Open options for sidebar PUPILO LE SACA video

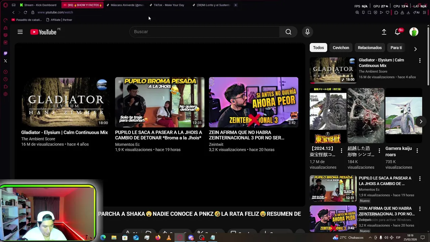click(420, 179)
